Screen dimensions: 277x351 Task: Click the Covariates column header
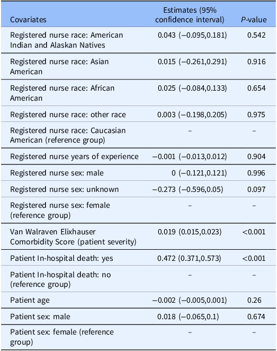click(x=28, y=20)
